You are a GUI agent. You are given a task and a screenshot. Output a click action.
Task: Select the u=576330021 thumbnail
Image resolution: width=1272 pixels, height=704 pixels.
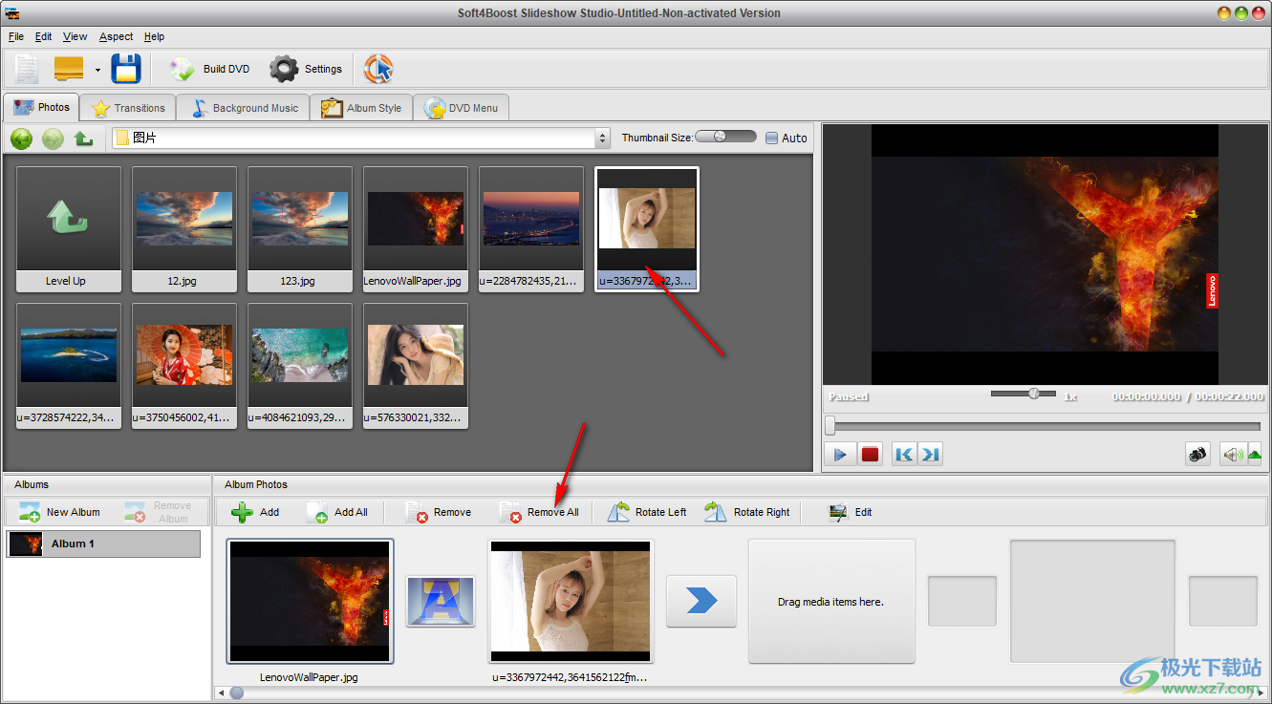(x=416, y=366)
